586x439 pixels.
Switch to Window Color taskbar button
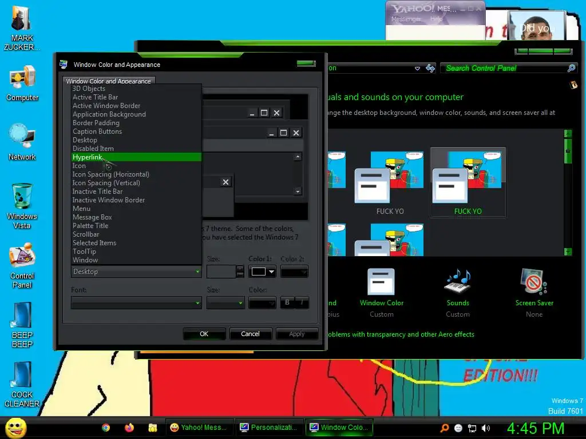click(339, 428)
